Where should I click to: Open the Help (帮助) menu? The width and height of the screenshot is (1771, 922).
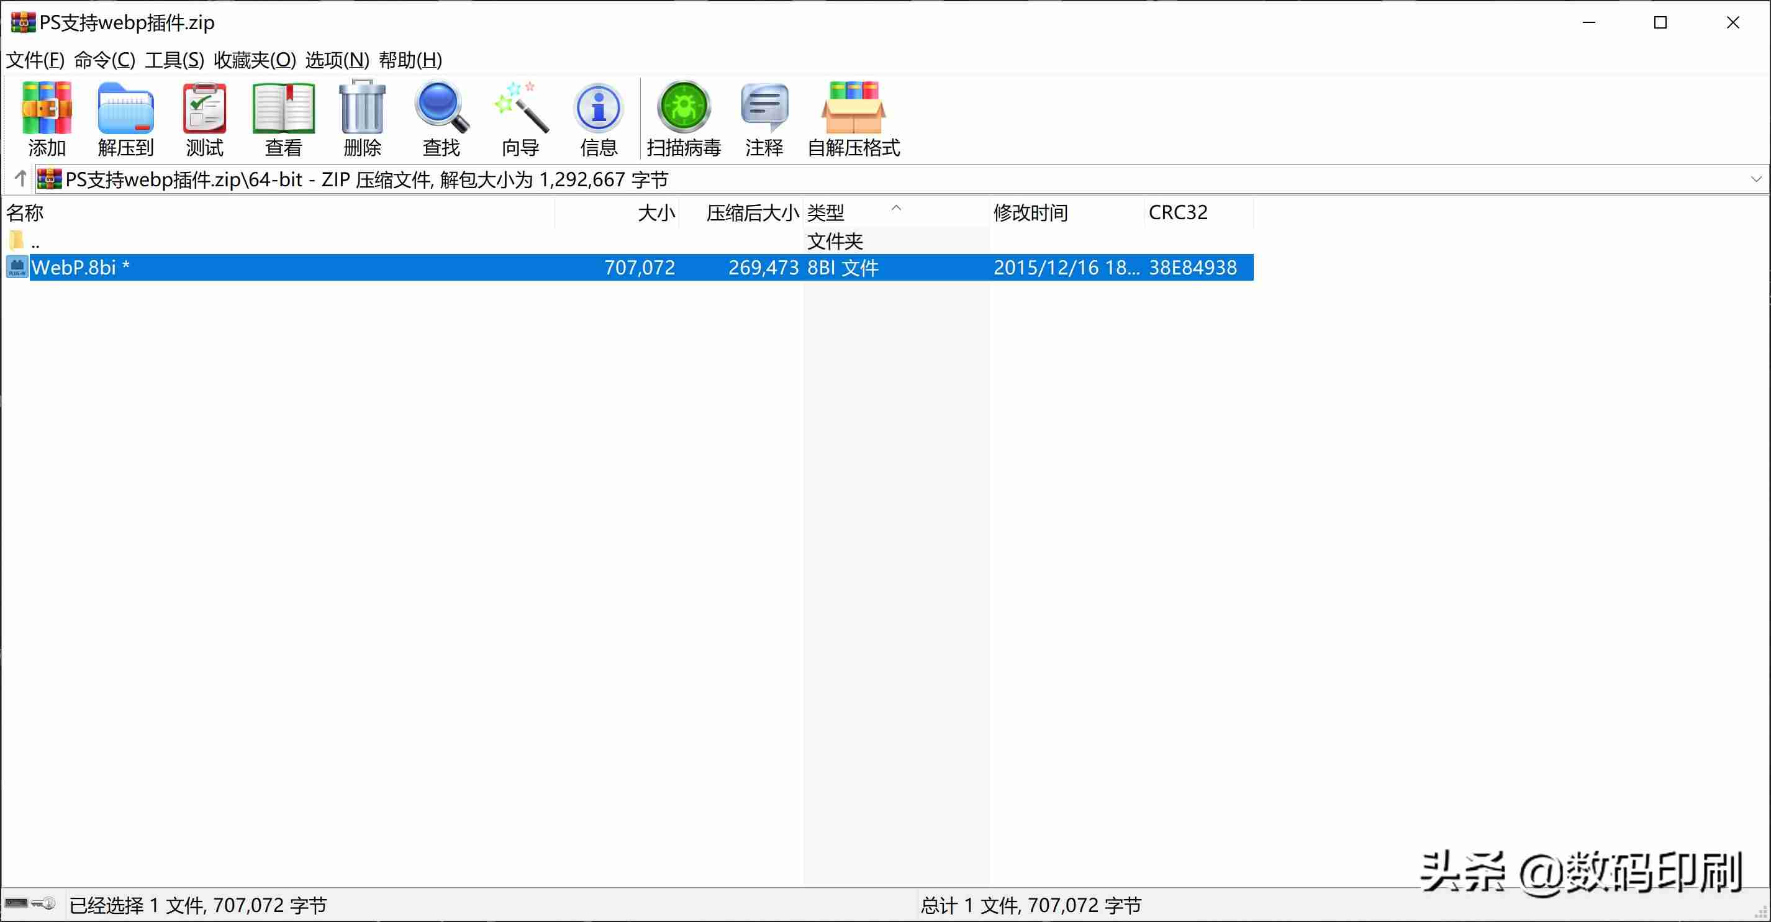pyautogui.click(x=410, y=60)
